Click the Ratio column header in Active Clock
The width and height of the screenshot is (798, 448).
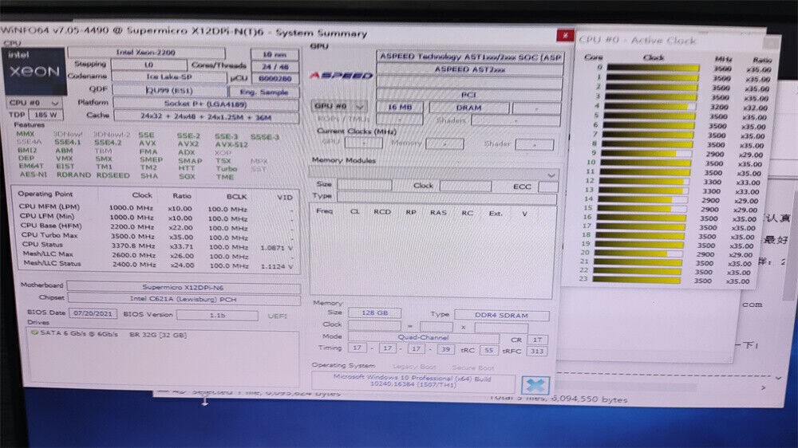[x=762, y=60]
